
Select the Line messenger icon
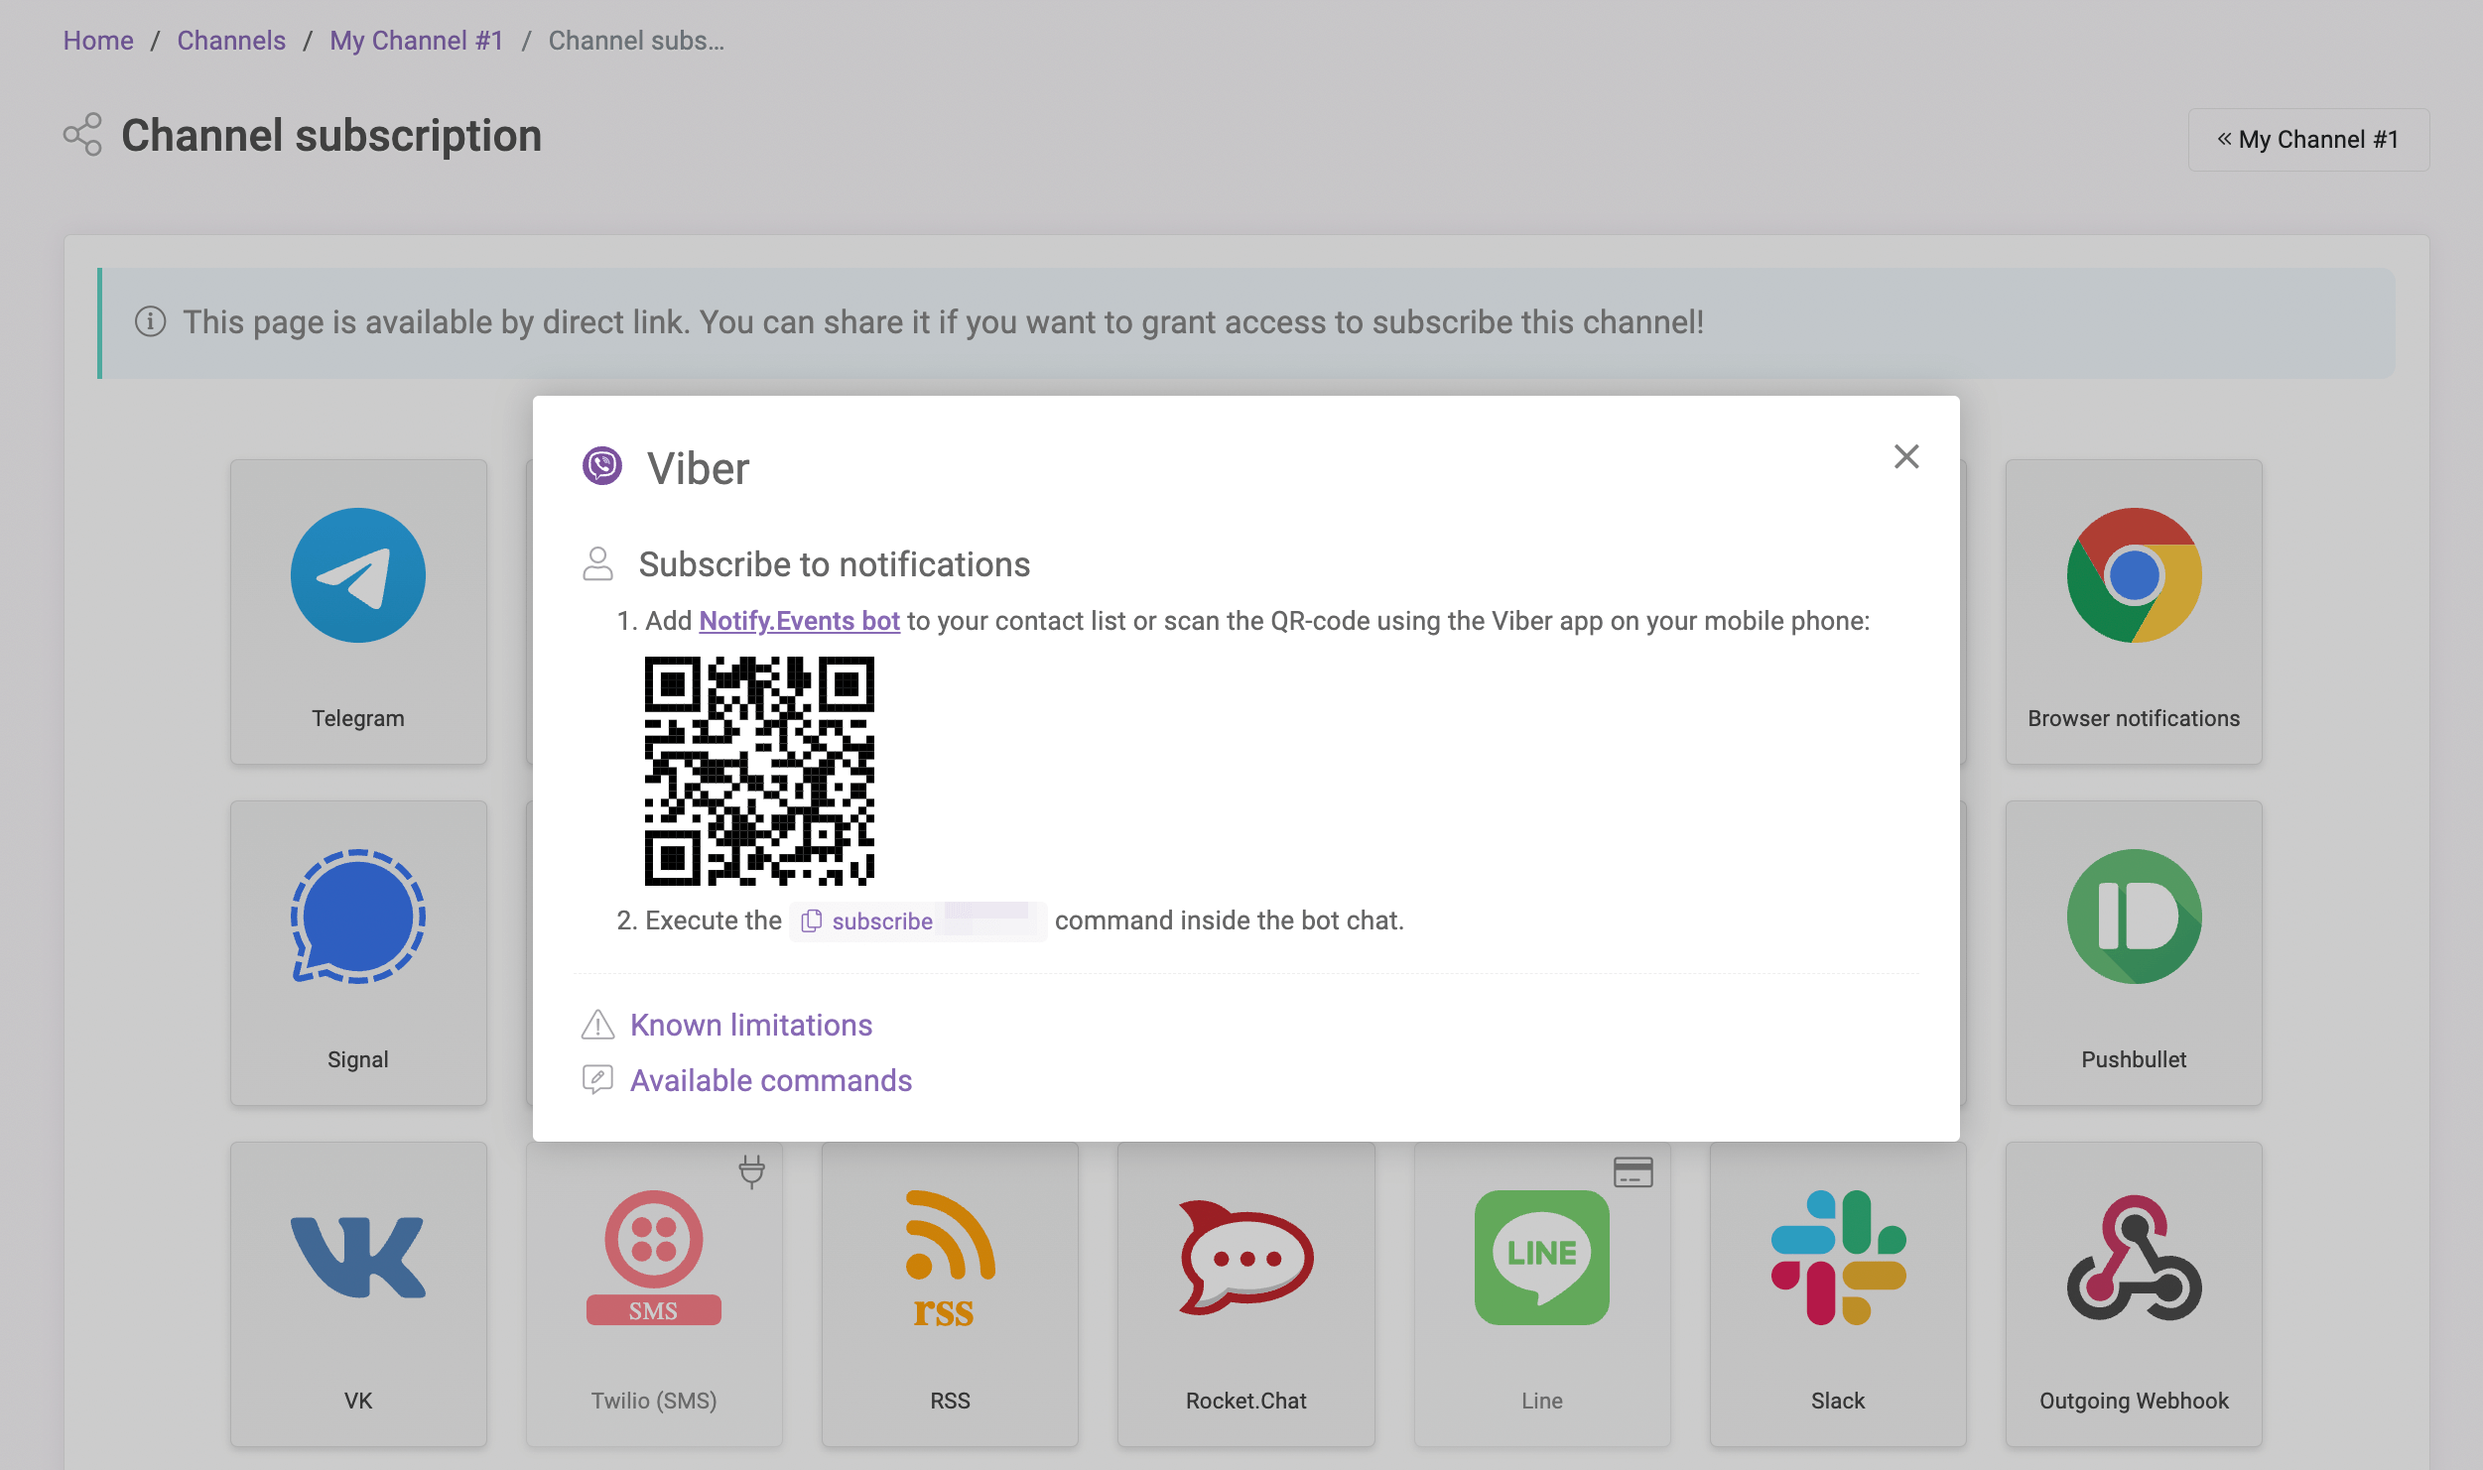(1541, 1258)
